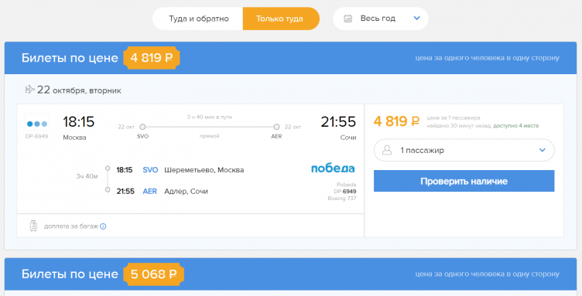Click the DP-6949 flight number under logo
The width and height of the screenshot is (582, 296).
click(x=36, y=136)
